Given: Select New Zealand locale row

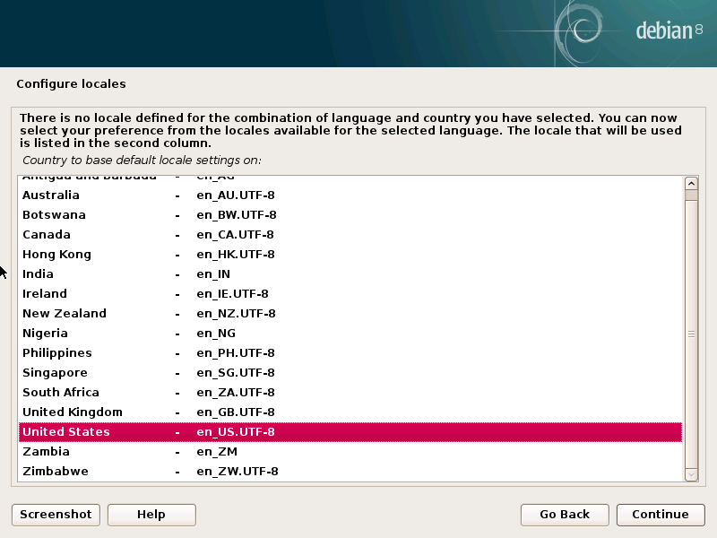Looking at the screenshot, I should [x=65, y=314].
